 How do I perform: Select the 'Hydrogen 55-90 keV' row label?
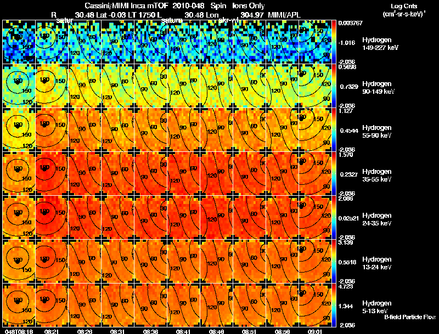377,132
